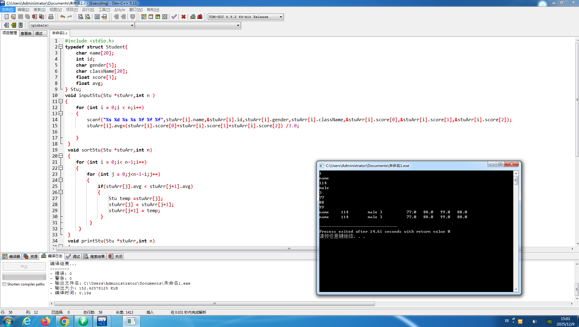
Task: Collapse the if-block fold on line 26
Action: point(61,192)
